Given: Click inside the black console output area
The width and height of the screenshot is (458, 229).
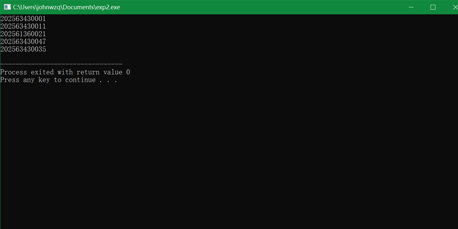Looking at the screenshot, I should (x=223, y=143).
